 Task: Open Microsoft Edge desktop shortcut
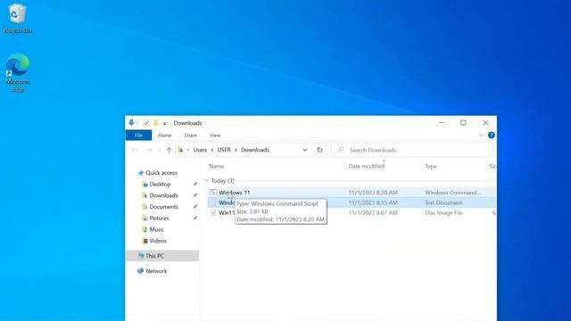pyautogui.click(x=18, y=73)
